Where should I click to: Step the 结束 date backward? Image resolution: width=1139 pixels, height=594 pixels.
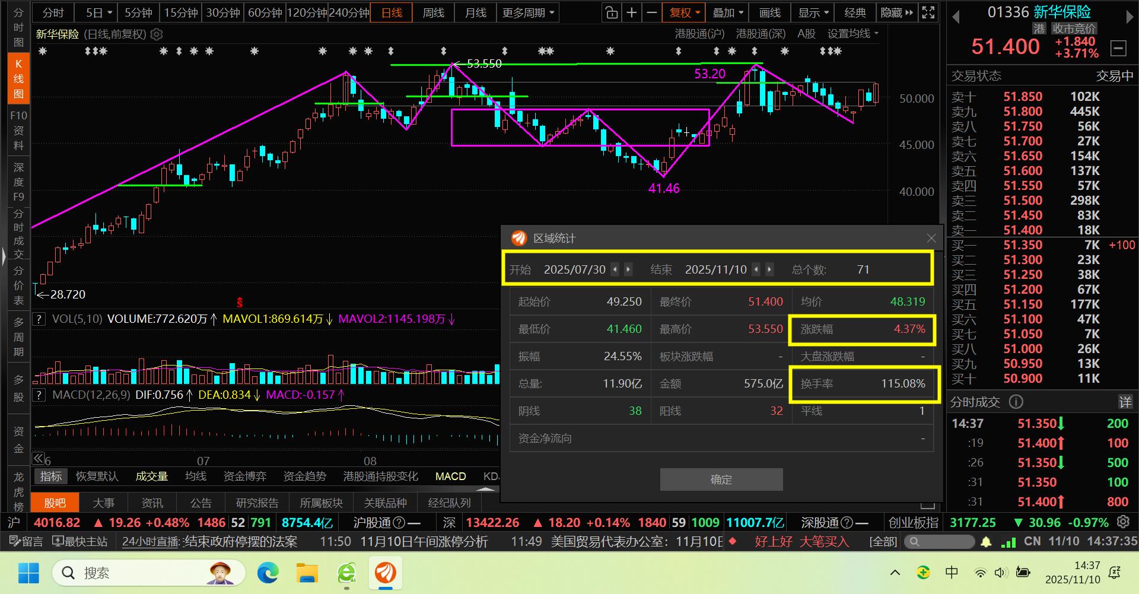pyautogui.click(x=756, y=269)
